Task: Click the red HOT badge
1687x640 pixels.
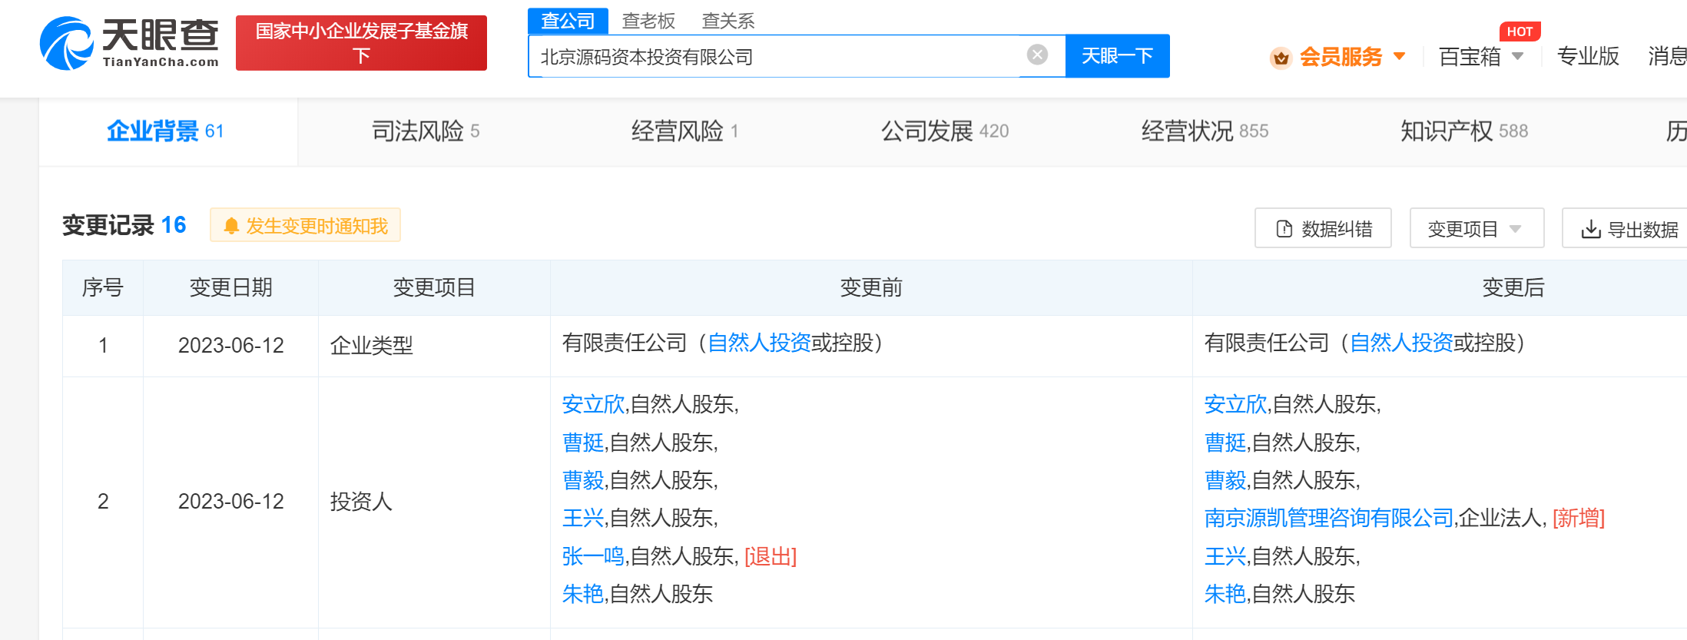Action: tap(1519, 32)
